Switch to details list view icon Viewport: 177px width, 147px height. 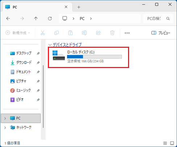coord(165,143)
